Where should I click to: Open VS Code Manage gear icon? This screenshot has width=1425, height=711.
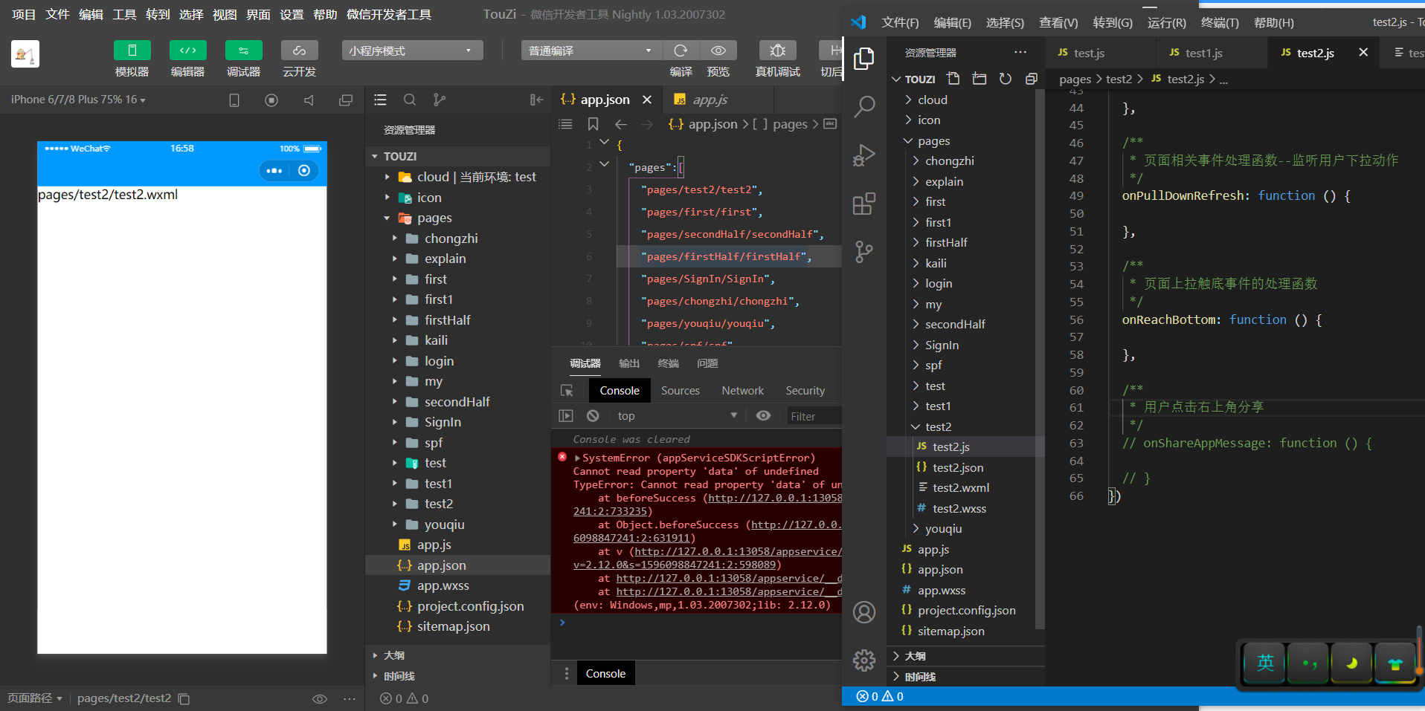pyautogui.click(x=863, y=660)
